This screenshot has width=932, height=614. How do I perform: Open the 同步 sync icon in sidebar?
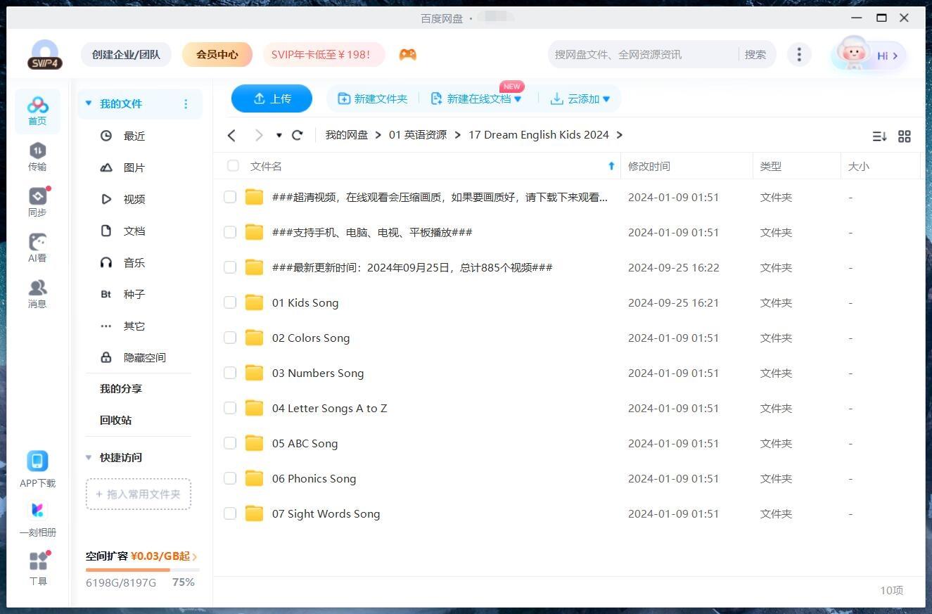point(37,202)
